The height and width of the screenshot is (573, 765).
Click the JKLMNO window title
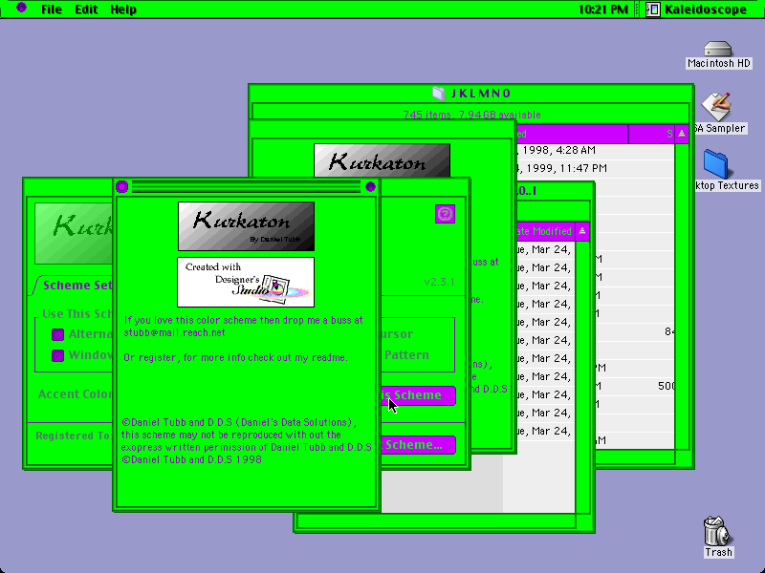[481, 93]
